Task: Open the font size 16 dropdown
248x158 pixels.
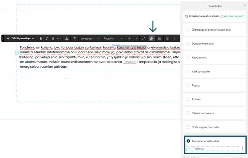Action: pos(132,38)
